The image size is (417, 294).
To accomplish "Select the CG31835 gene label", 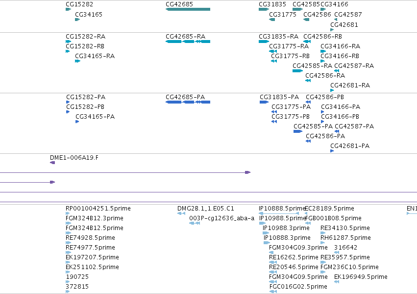I will coord(272,4).
